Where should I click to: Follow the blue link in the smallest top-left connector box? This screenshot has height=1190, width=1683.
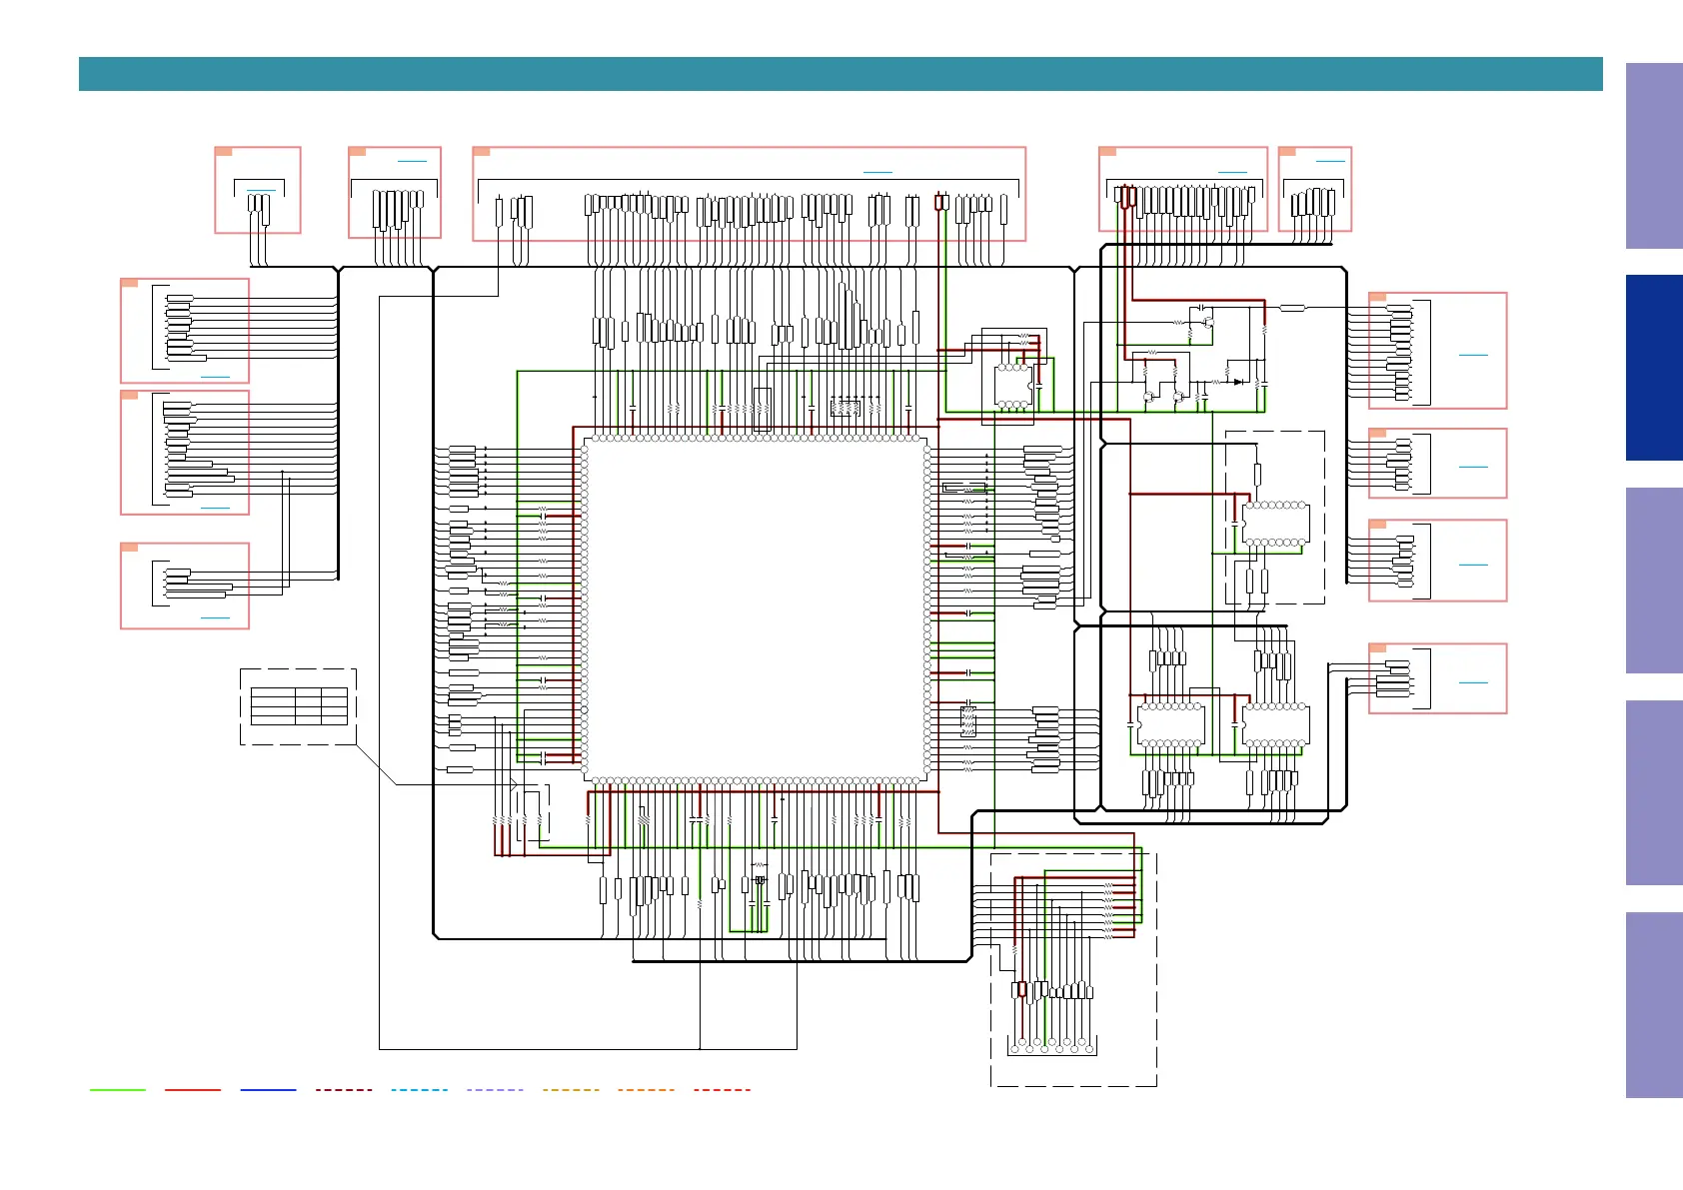tap(261, 190)
